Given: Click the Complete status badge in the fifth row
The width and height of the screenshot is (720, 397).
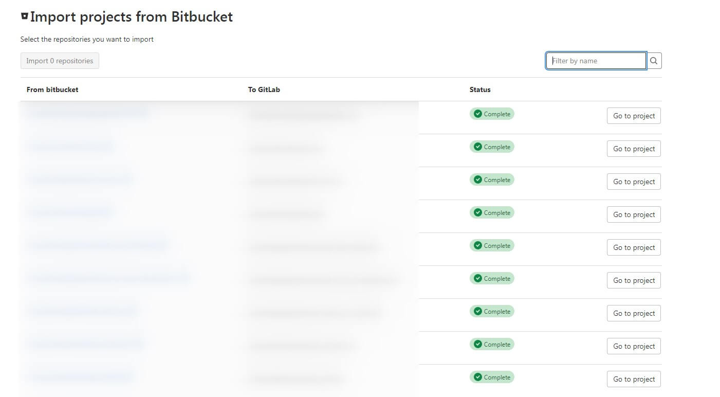Looking at the screenshot, I should point(492,245).
